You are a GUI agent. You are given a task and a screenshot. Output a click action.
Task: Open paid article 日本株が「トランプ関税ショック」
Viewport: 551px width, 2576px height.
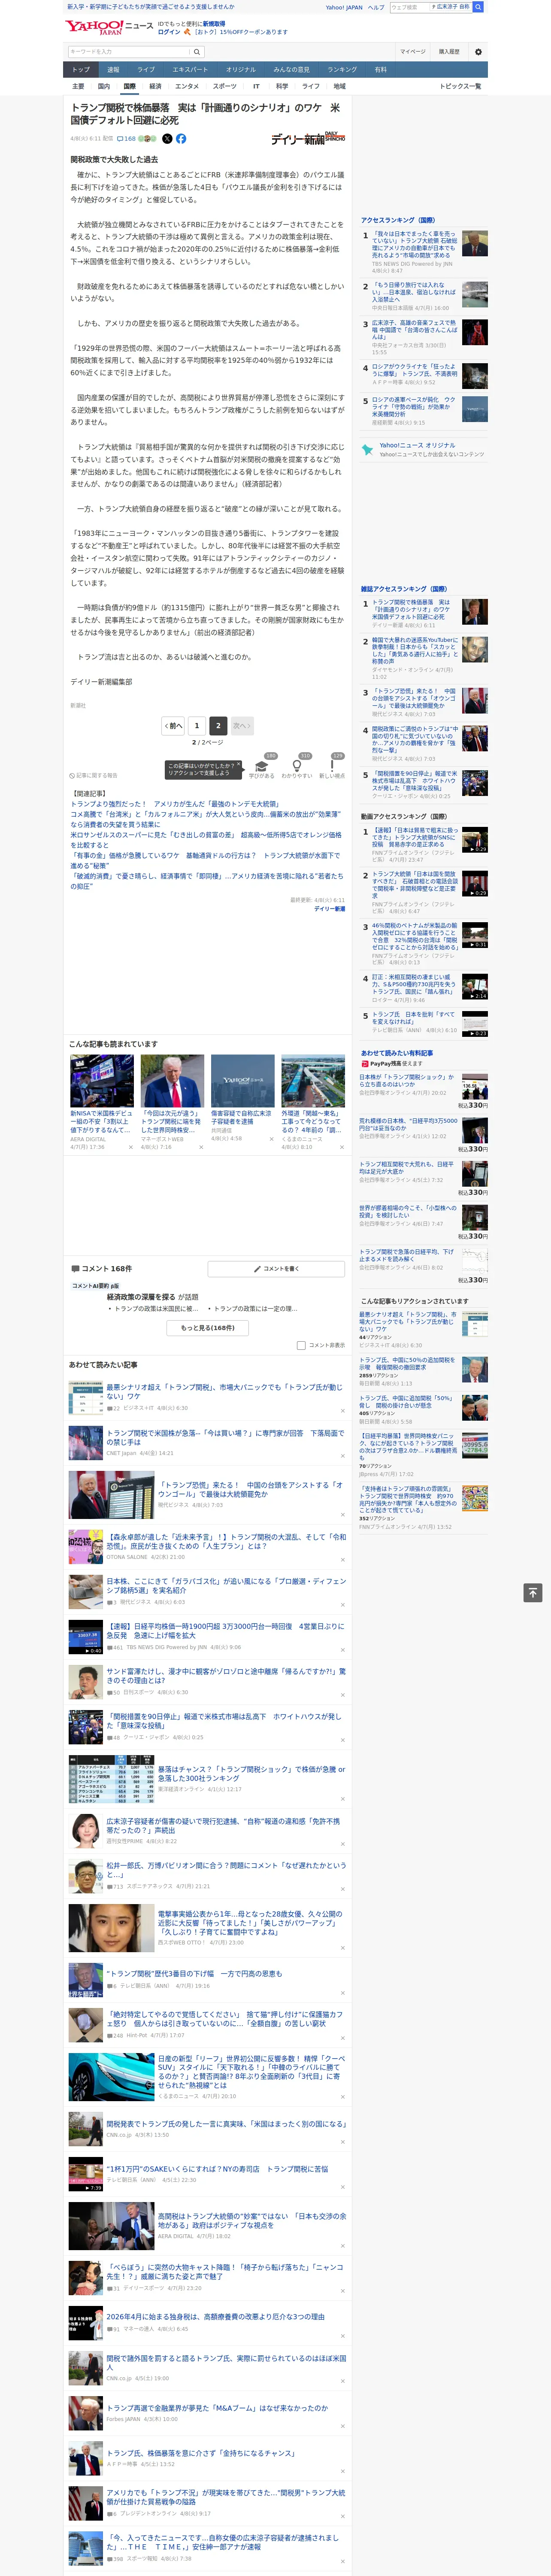pyautogui.click(x=407, y=1081)
